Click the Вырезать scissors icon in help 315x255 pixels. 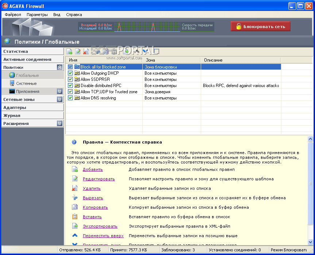coord(75,198)
